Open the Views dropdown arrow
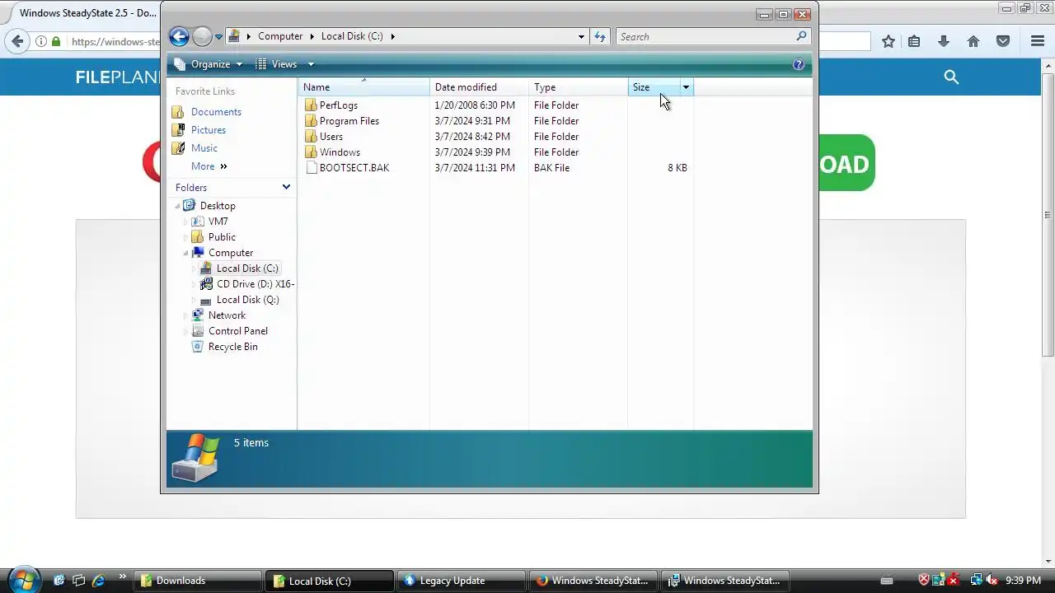The height and width of the screenshot is (593, 1055). (311, 64)
